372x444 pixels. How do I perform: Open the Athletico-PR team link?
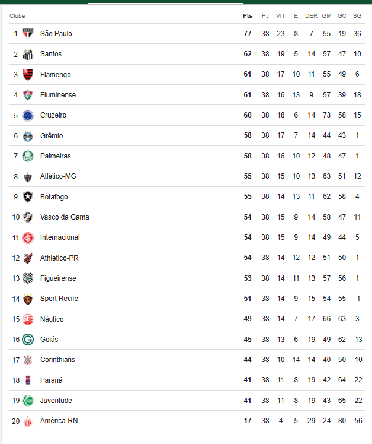[59, 258]
